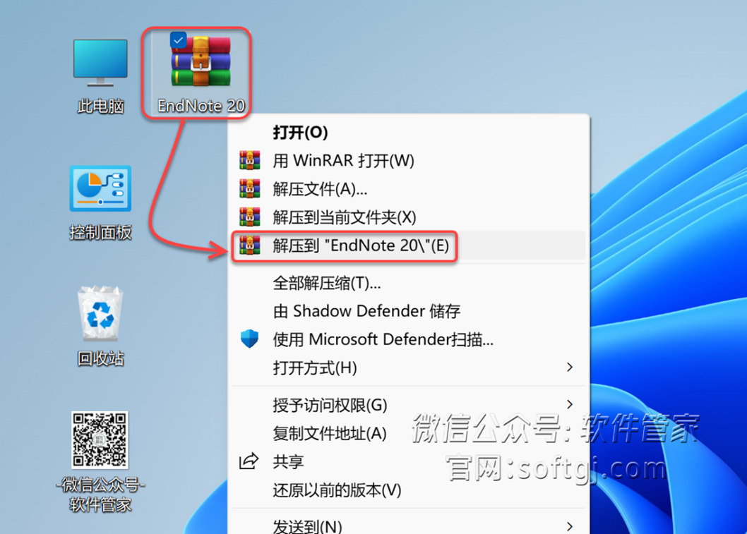Select the QR code 微信公众号 desktop file
The height and width of the screenshot is (534, 747).
click(x=100, y=440)
